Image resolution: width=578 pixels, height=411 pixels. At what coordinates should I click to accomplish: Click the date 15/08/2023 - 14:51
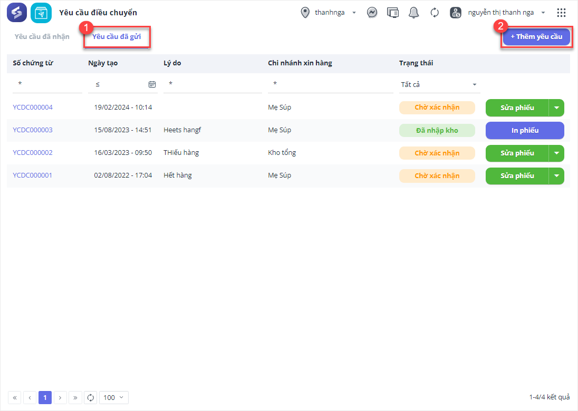[x=123, y=130]
